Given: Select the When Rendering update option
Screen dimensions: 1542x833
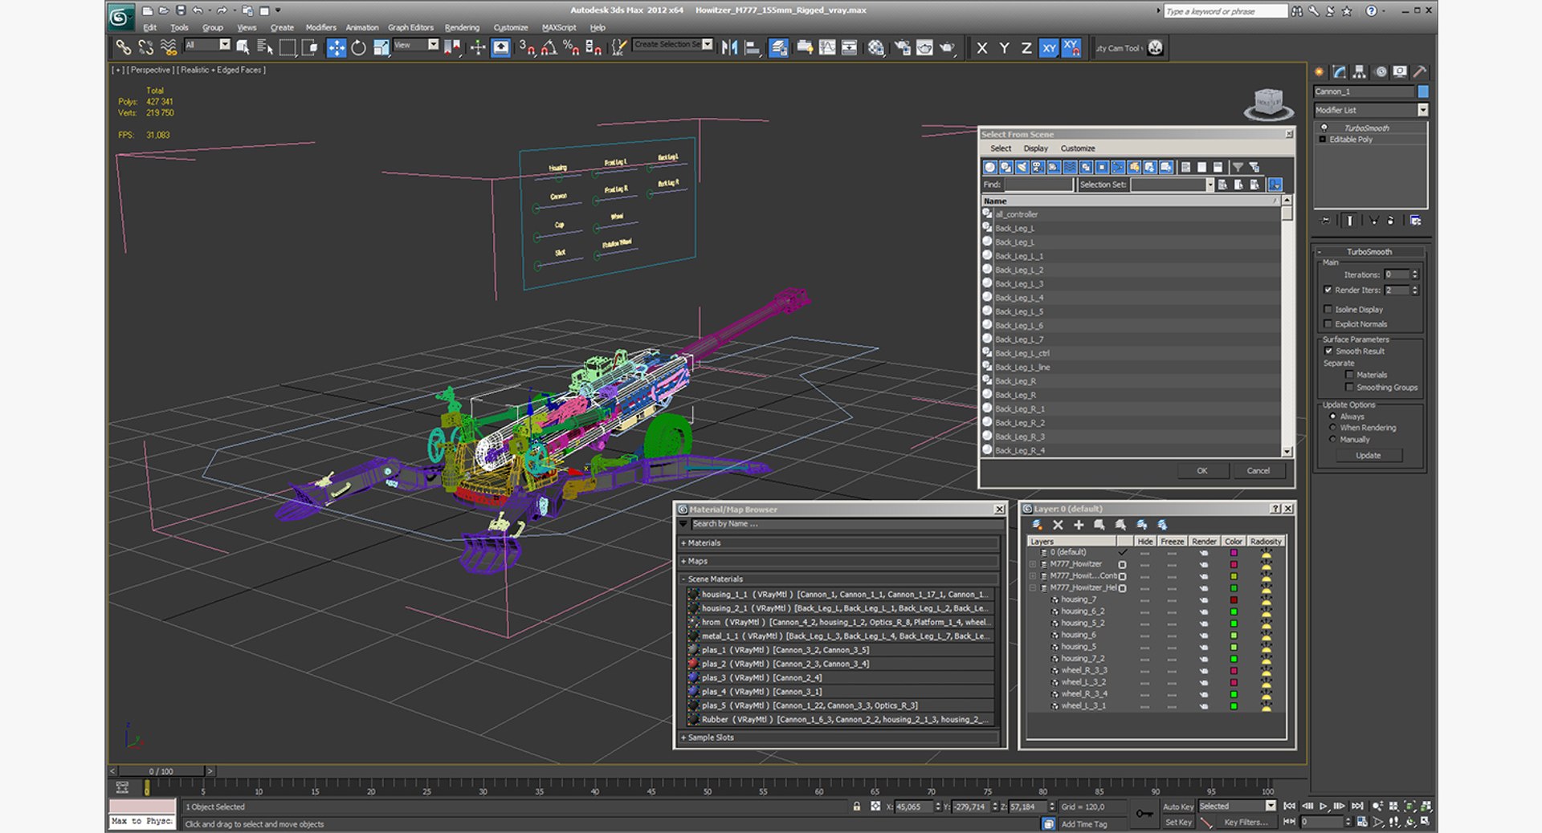Looking at the screenshot, I should tap(1333, 428).
